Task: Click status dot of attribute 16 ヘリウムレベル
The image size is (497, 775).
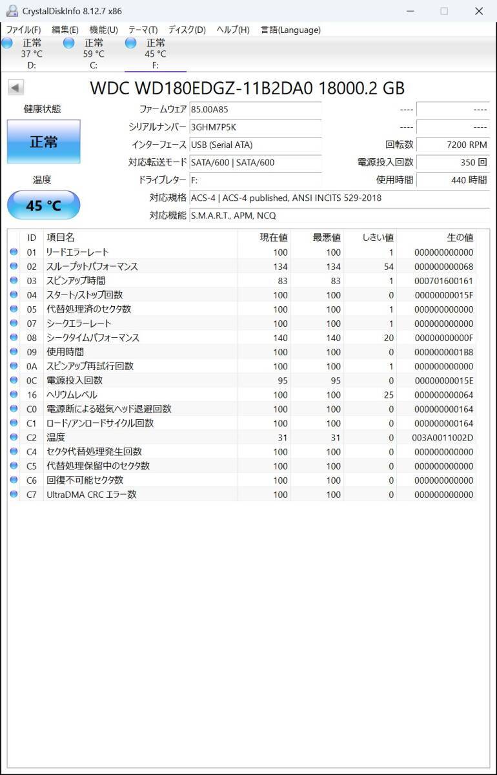Action: pyautogui.click(x=14, y=395)
